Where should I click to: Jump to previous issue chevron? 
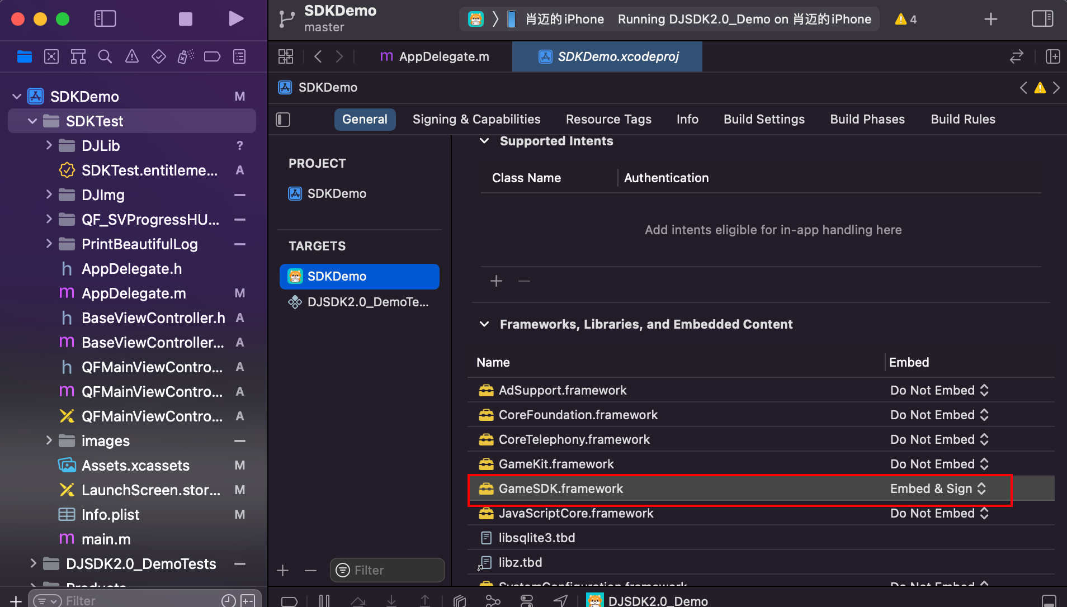tap(1023, 88)
